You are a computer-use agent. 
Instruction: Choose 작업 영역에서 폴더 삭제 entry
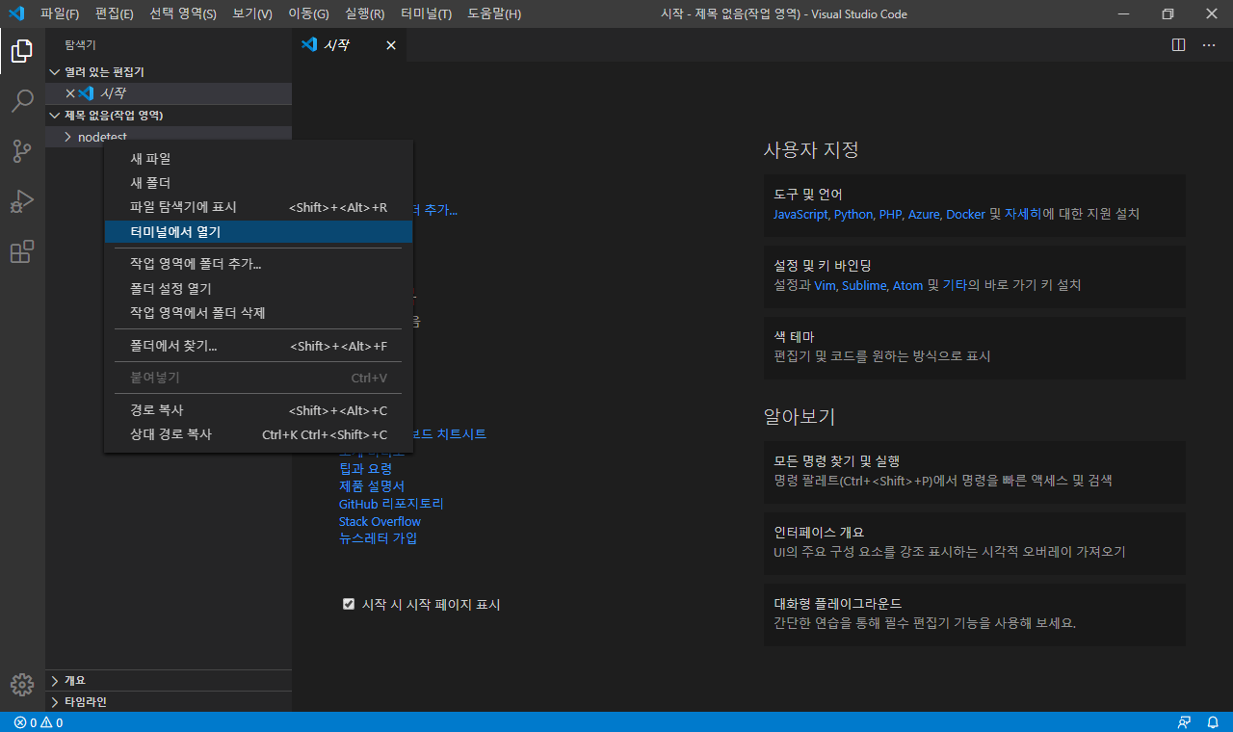[258, 313]
